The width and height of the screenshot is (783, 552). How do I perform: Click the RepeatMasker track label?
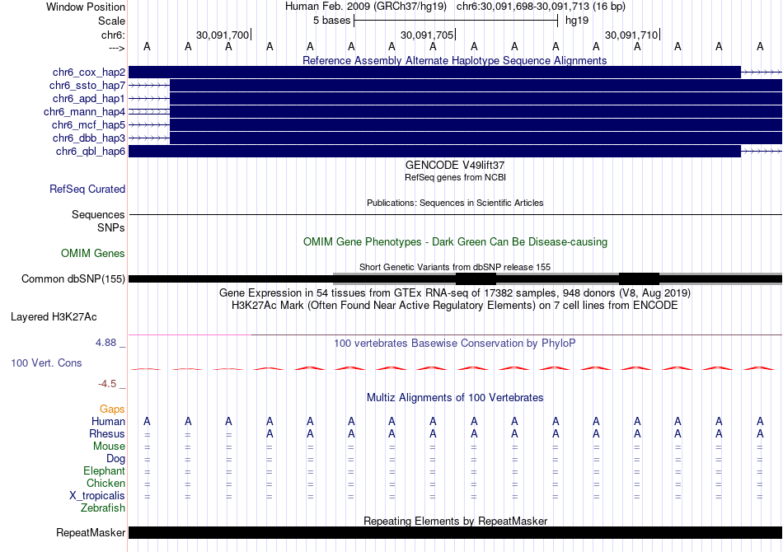[x=91, y=532]
